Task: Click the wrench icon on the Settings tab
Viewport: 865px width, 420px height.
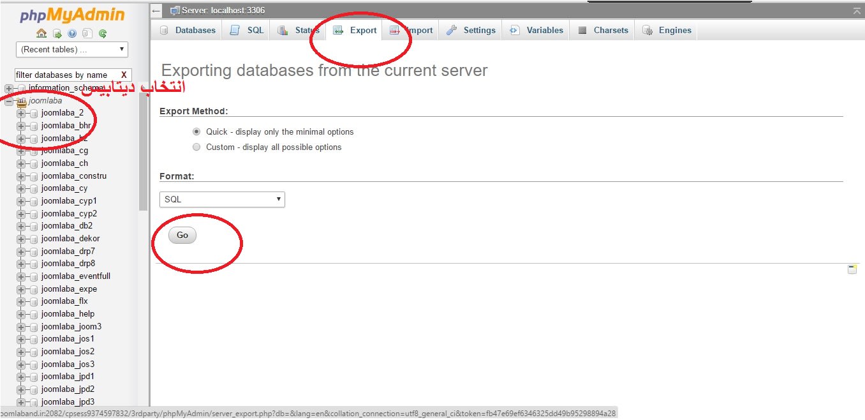Action: click(450, 29)
